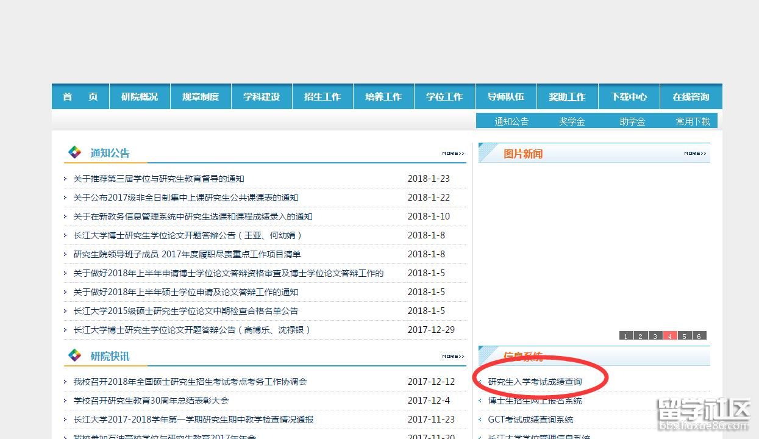Click the diamond icon beside 研院快讯 heading
This screenshot has height=439, width=759.
coord(74,355)
